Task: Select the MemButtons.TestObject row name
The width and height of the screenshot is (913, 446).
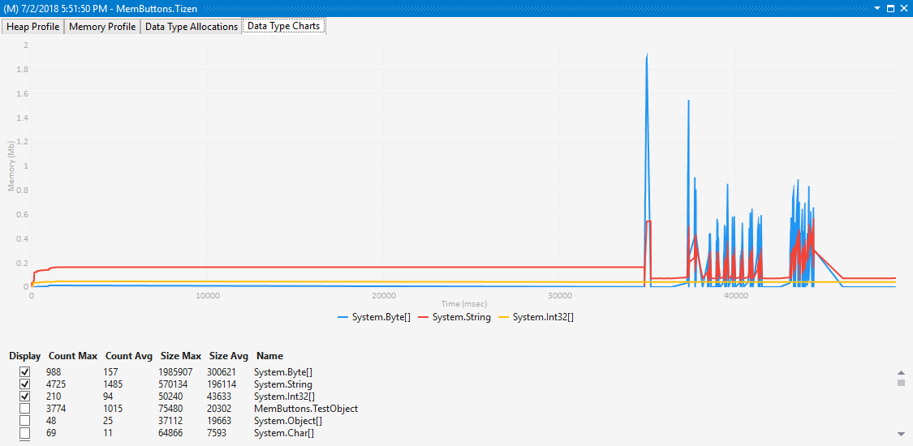Action: tap(305, 409)
